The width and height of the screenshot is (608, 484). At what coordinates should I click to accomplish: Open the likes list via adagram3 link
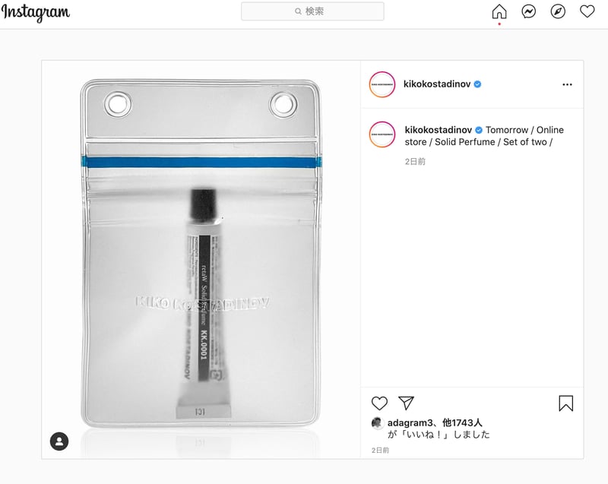pos(410,424)
